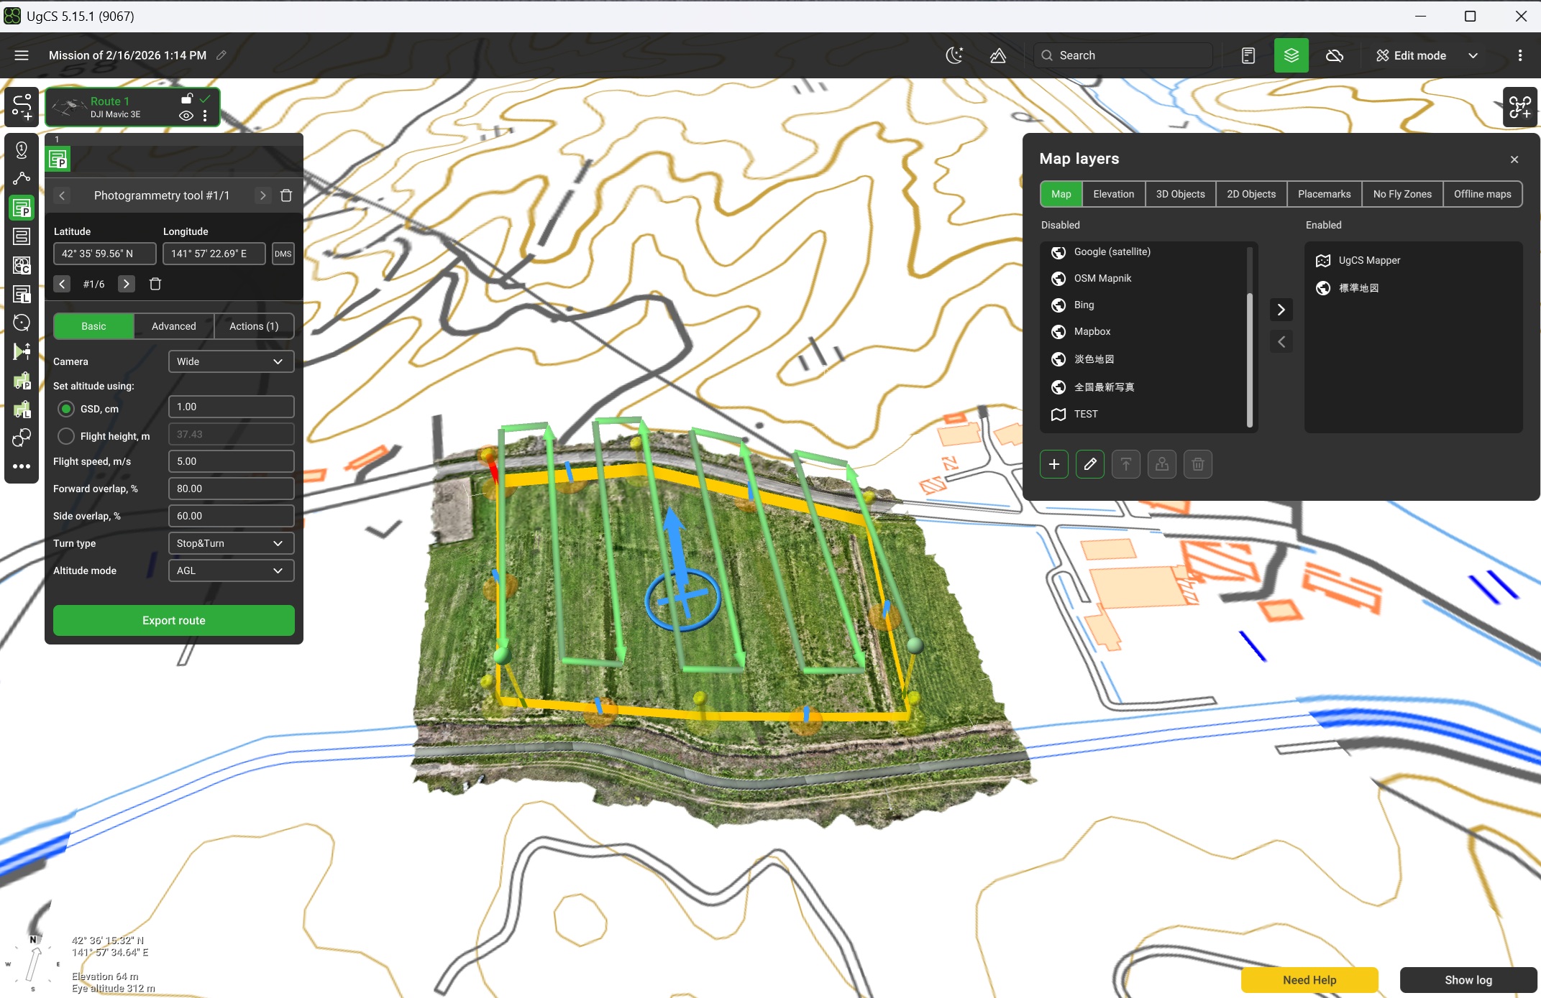Viewport: 1541px width, 998px height.
Task: Click the terrain mountain icon in top bar
Action: click(998, 55)
